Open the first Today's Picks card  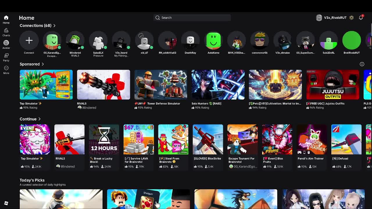pos(61,199)
